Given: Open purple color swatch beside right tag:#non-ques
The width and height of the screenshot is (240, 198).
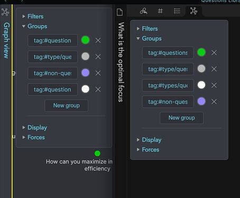Looking at the screenshot, I should point(201,101).
